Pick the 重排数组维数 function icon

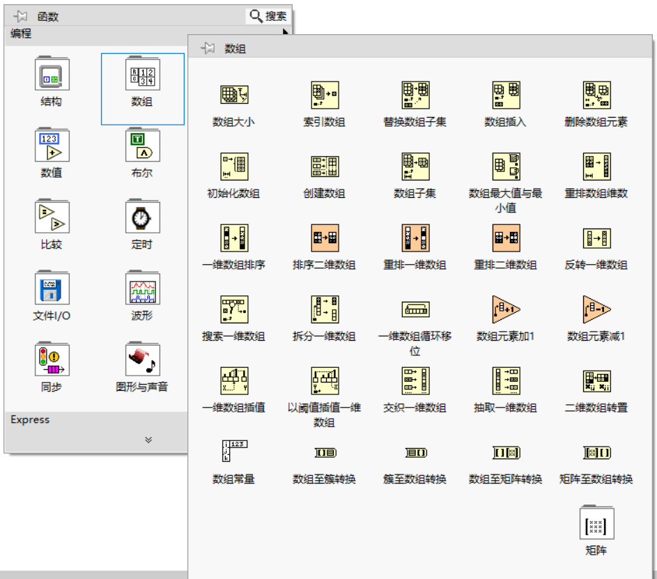pyautogui.click(x=596, y=167)
